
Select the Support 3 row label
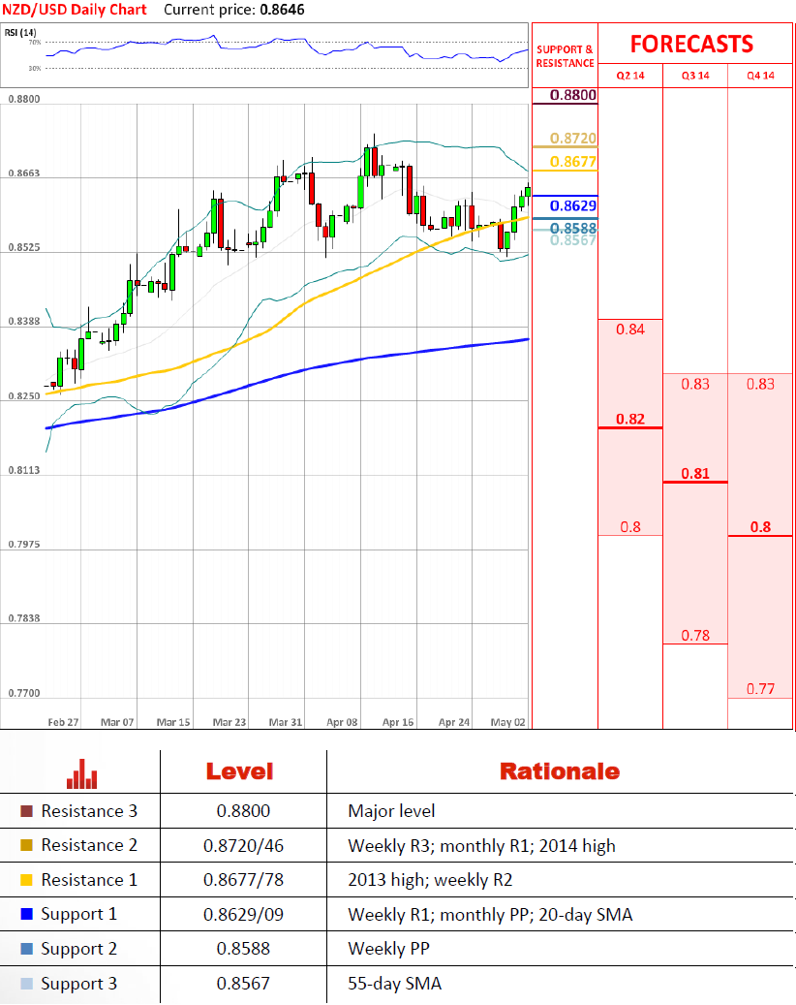click(78, 984)
